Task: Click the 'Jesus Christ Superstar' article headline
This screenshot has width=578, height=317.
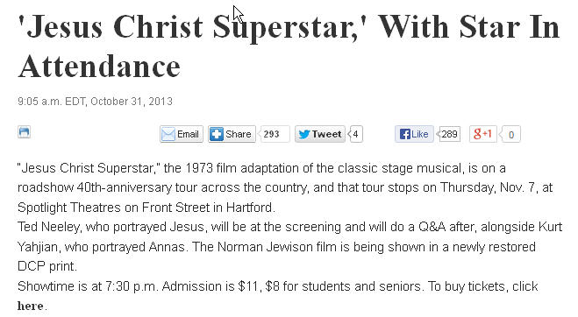Action: (x=289, y=46)
